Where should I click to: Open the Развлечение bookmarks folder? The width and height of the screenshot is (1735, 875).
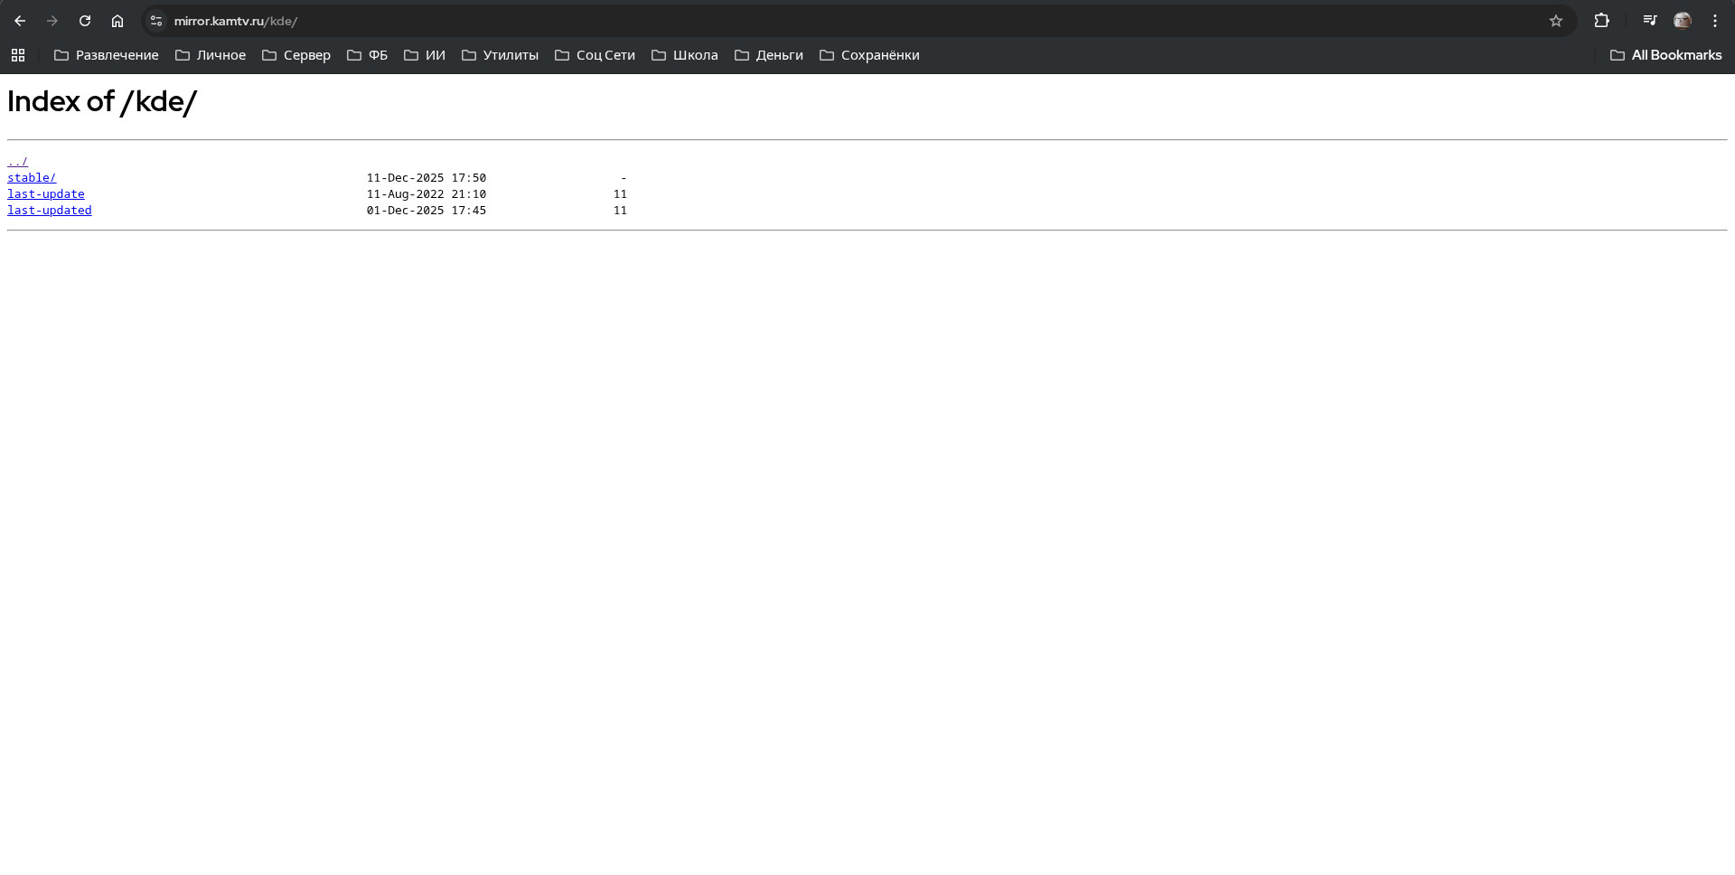107,55
